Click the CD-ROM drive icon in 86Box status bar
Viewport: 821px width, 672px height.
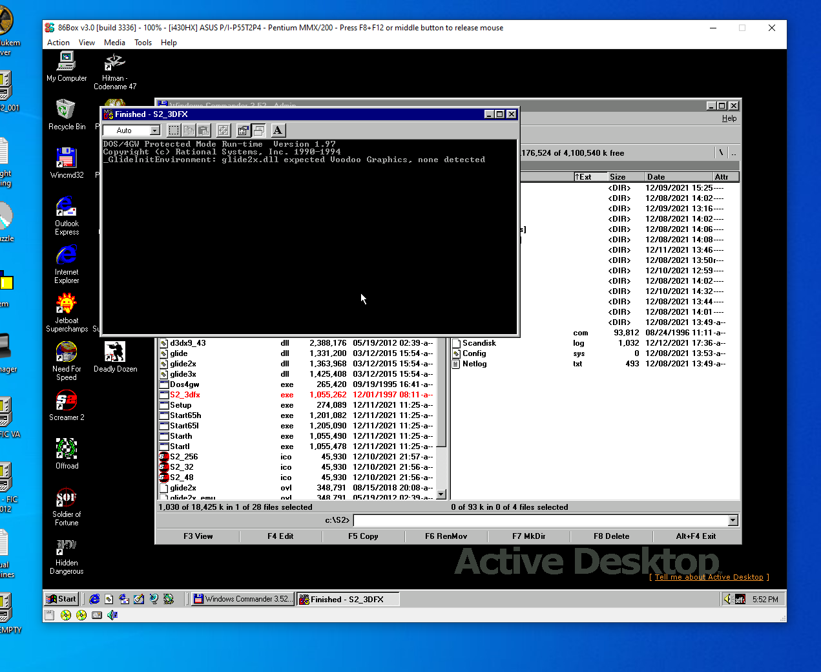tap(66, 614)
